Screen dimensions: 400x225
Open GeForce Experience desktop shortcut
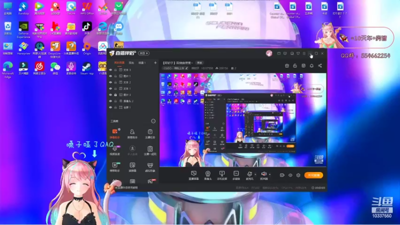click(23, 30)
